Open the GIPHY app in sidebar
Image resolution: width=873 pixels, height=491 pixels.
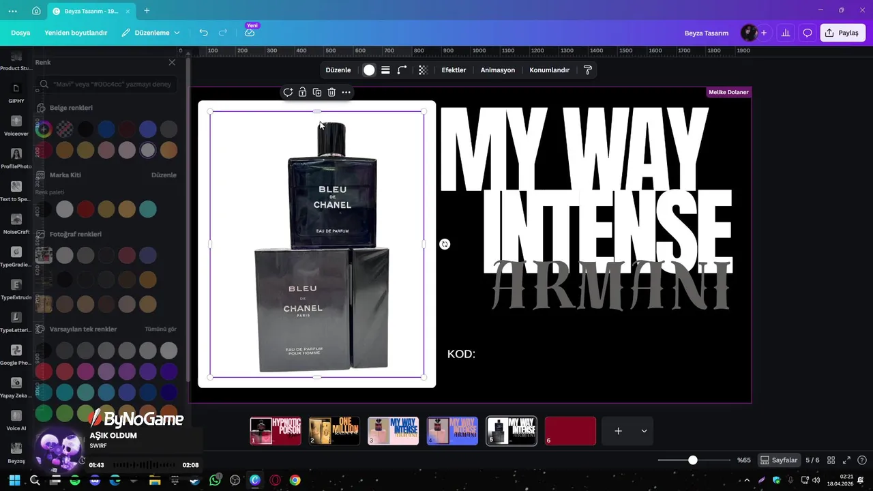pos(16,93)
